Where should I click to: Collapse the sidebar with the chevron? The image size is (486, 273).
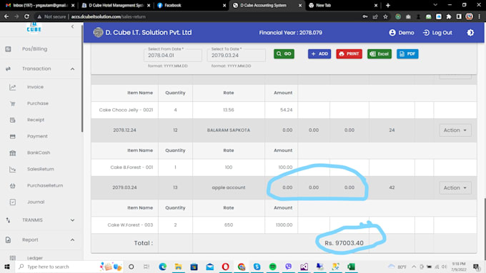tap(72, 26)
